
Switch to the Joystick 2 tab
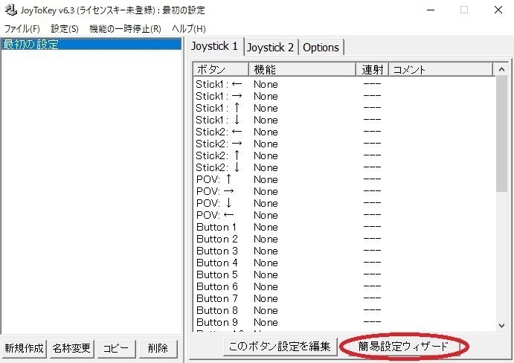[271, 48]
